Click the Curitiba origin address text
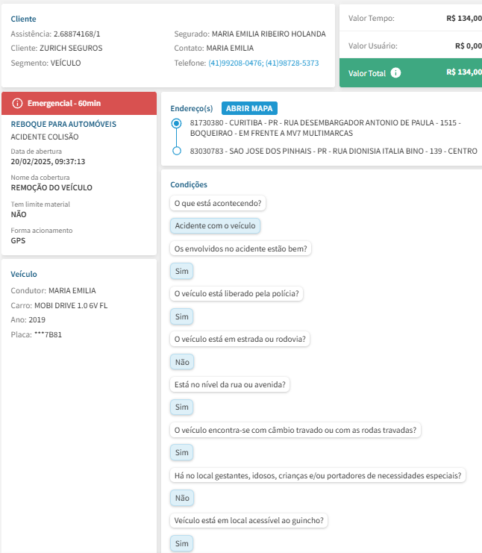Screen dimensions: 482x553 pyautogui.click(x=325, y=127)
